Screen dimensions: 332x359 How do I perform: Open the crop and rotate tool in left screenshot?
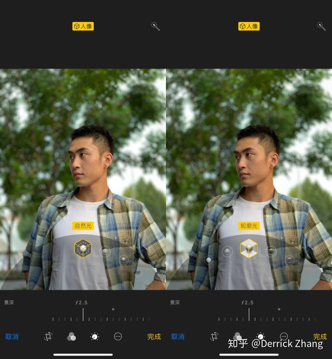click(48, 337)
